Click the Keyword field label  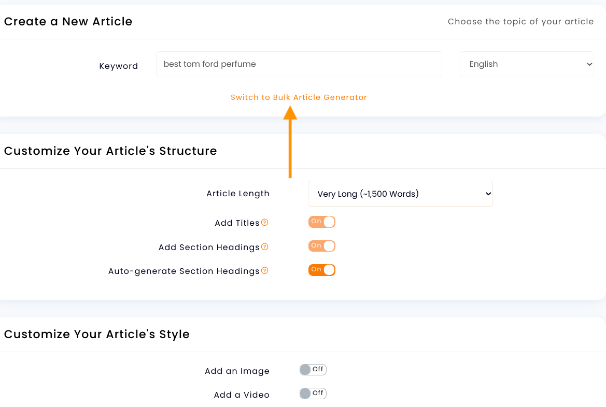tap(119, 66)
